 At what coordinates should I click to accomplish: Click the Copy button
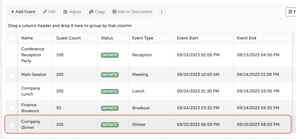coord(97,12)
